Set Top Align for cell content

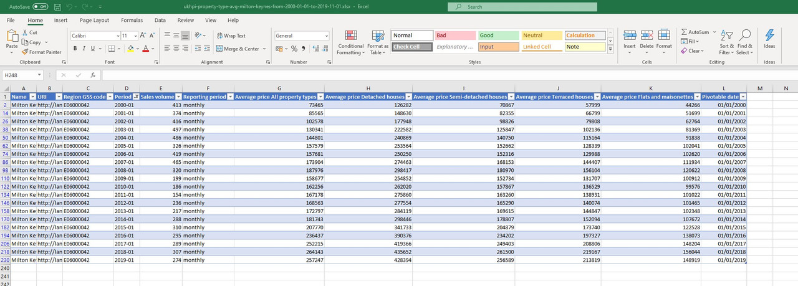pos(168,36)
